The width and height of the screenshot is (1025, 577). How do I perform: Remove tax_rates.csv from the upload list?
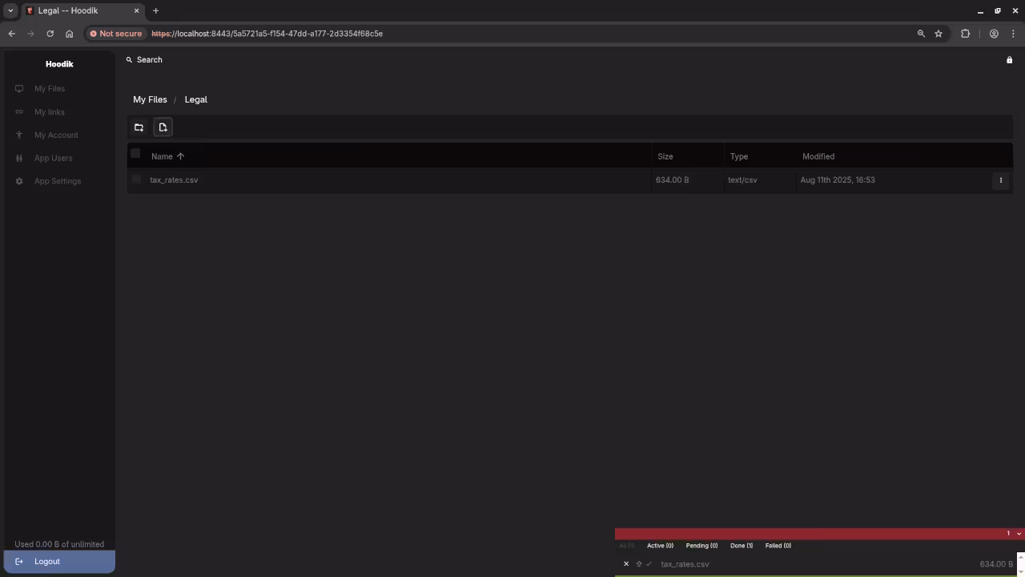[626, 564]
